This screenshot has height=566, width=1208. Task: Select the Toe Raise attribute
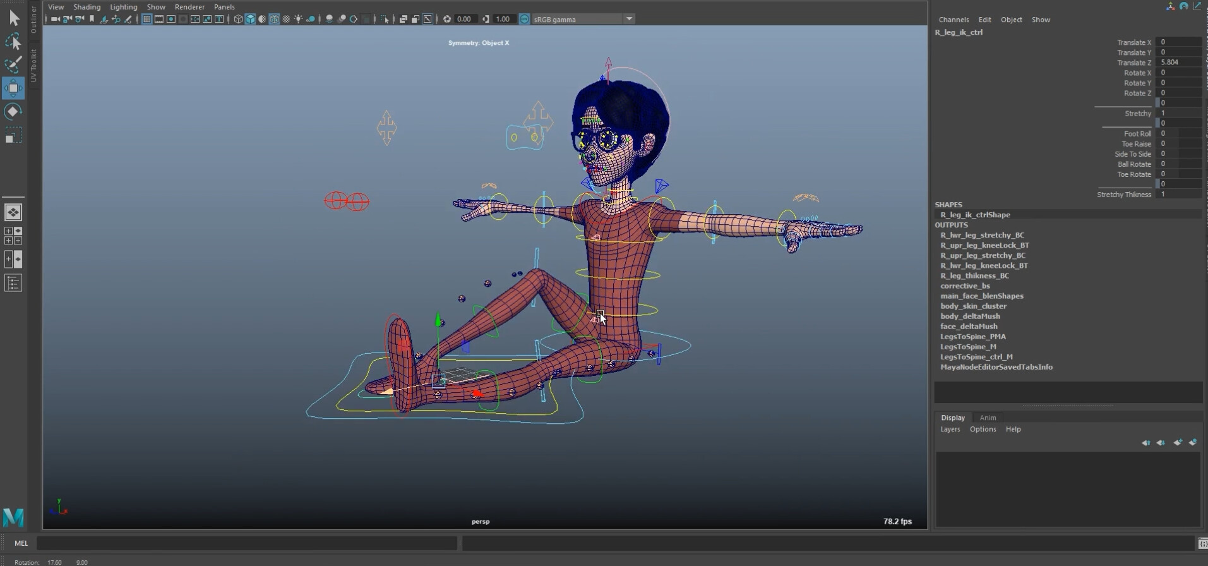pyautogui.click(x=1136, y=144)
